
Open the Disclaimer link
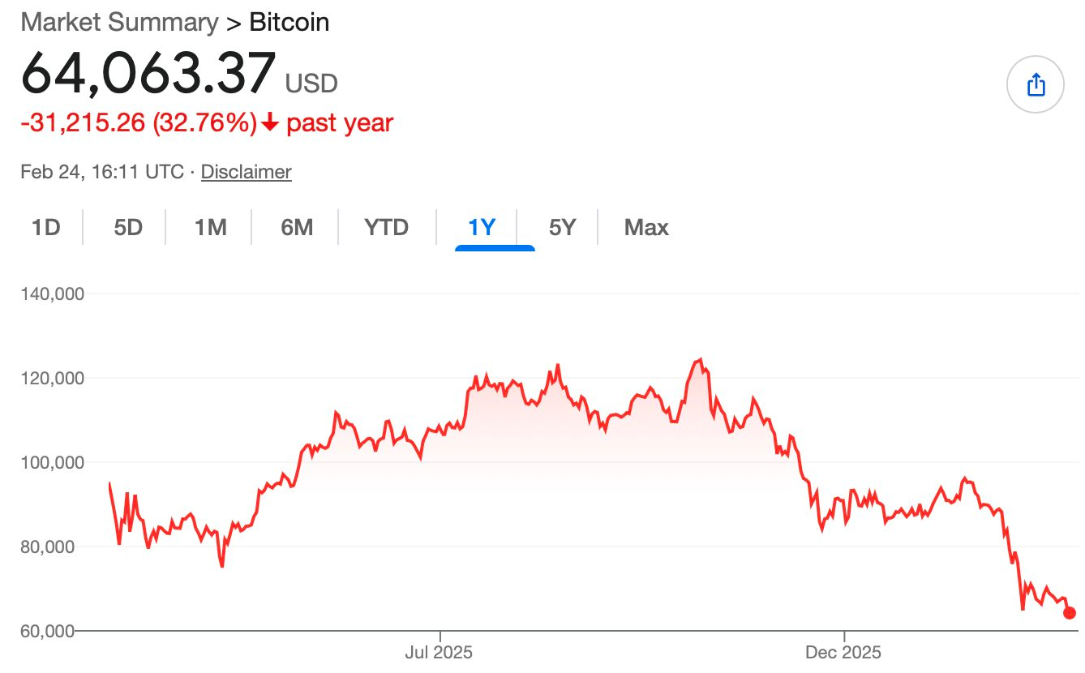(x=246, y=171)
